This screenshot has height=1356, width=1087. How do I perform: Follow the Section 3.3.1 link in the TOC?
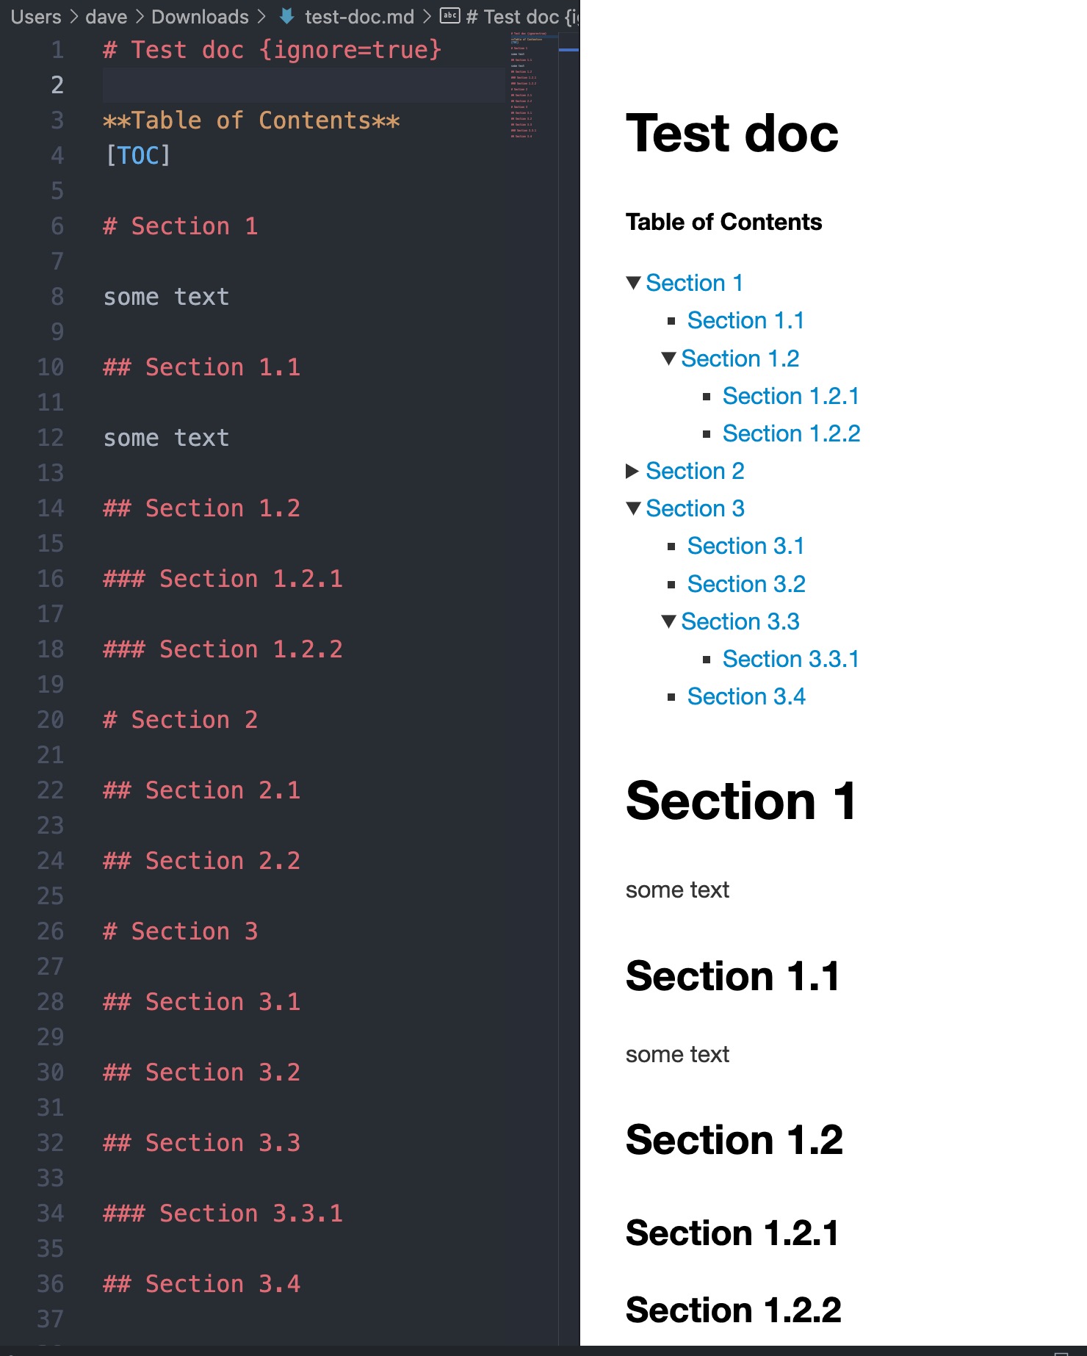click(x=792, y=659)
